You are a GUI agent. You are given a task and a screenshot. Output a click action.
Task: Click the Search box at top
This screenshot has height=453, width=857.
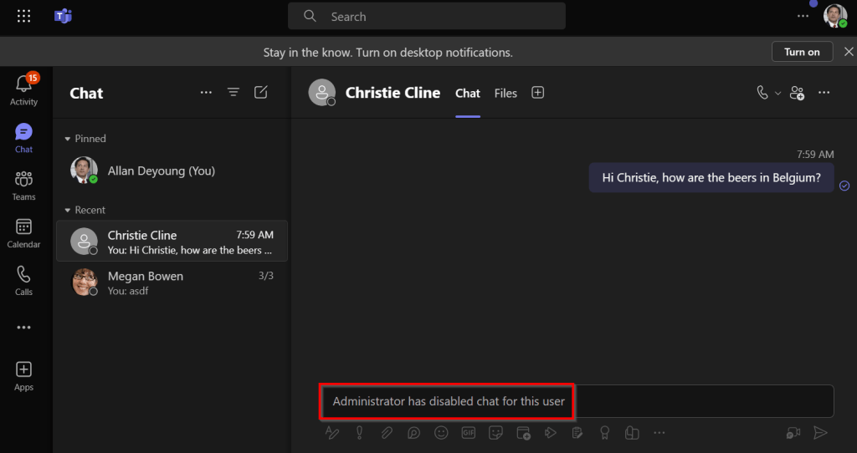[426, 16]
